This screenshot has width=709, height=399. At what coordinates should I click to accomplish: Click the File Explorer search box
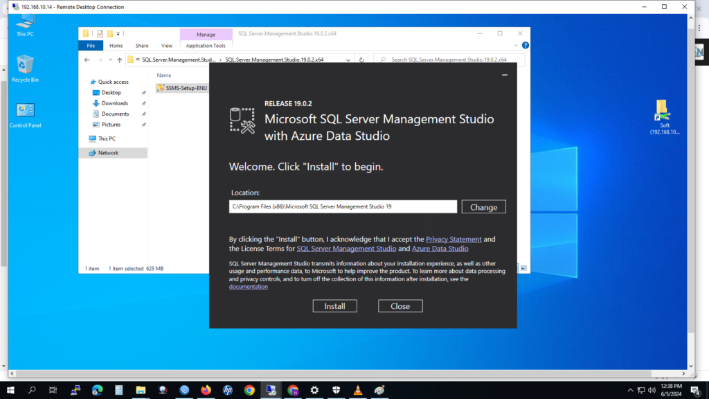coord(449,60)
